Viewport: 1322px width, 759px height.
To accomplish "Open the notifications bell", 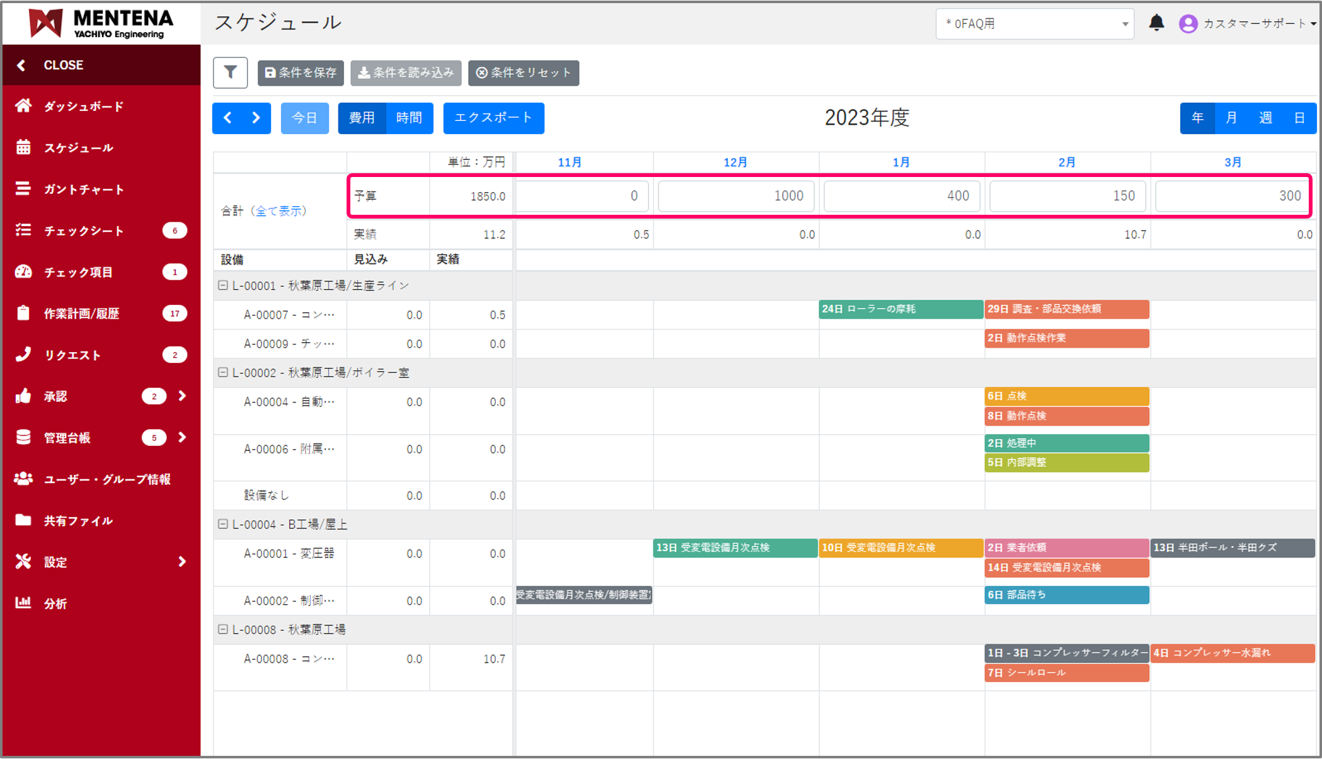I will click(1156, 23).
